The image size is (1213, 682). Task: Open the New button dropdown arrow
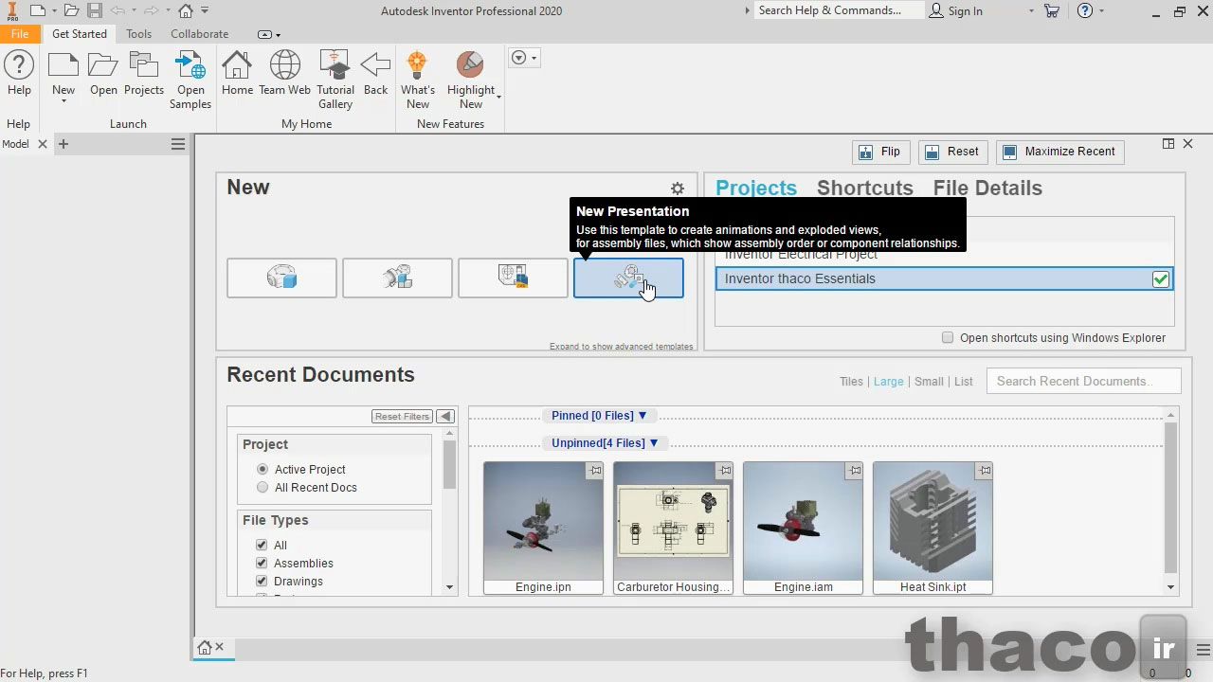(x=63, y=101)
